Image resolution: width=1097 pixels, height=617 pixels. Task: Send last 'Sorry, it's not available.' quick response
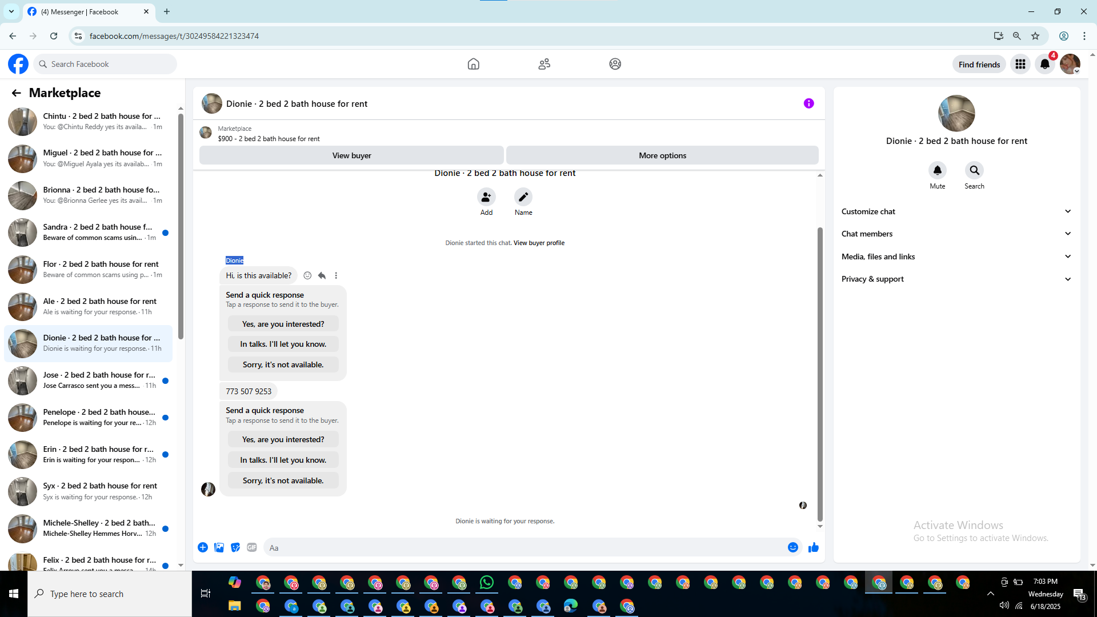tap(283, 480)
